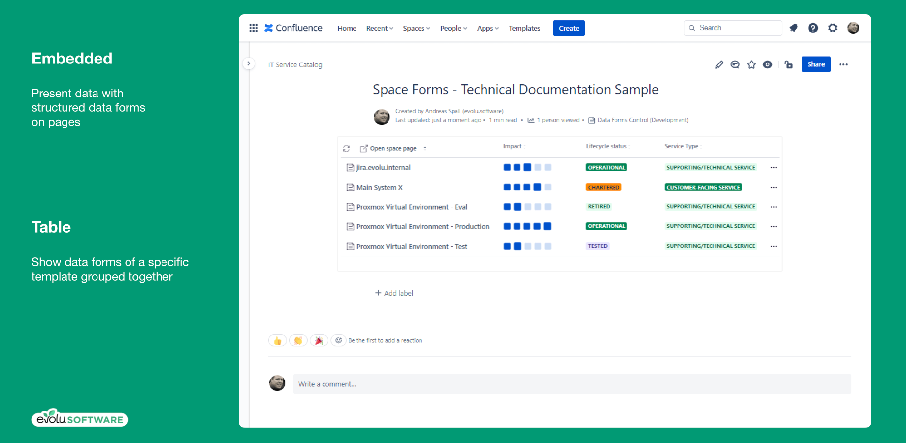Click the Confluence logo
This screenshot has height=443, width=906.
[x=293, y=28]
